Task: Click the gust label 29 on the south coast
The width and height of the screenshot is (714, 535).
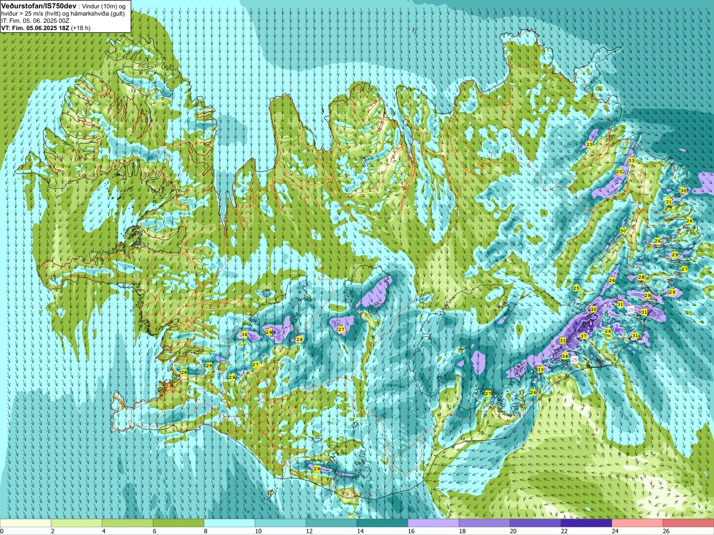Action: [317, 469]
